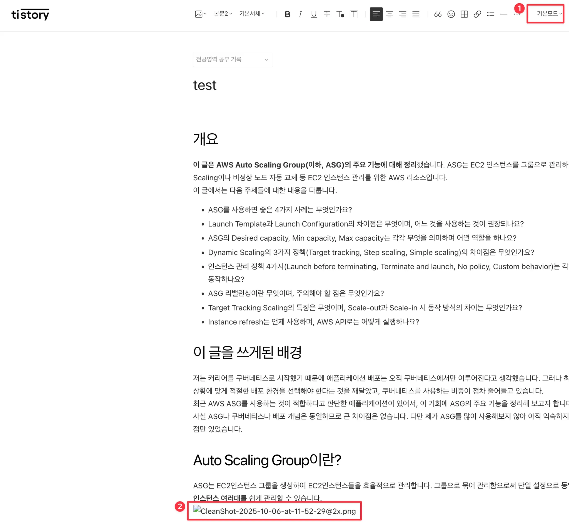Insert a hyperlink
This screenshot has width=569, height=522.
477,14
